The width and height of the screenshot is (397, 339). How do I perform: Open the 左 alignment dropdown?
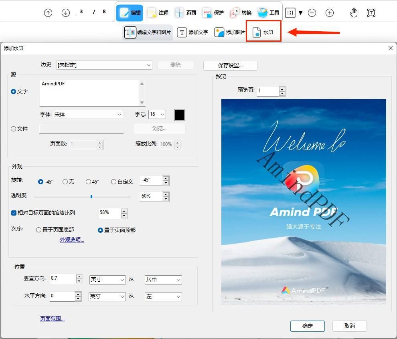pyautogui.click(x=163, y=297)
